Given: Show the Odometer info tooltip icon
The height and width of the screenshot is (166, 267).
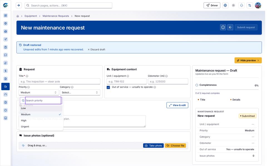Looking at the screenshot, I should point(166,76).
